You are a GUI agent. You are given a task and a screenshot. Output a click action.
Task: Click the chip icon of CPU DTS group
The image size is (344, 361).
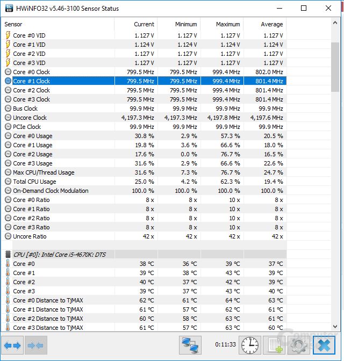pos(8,255)
